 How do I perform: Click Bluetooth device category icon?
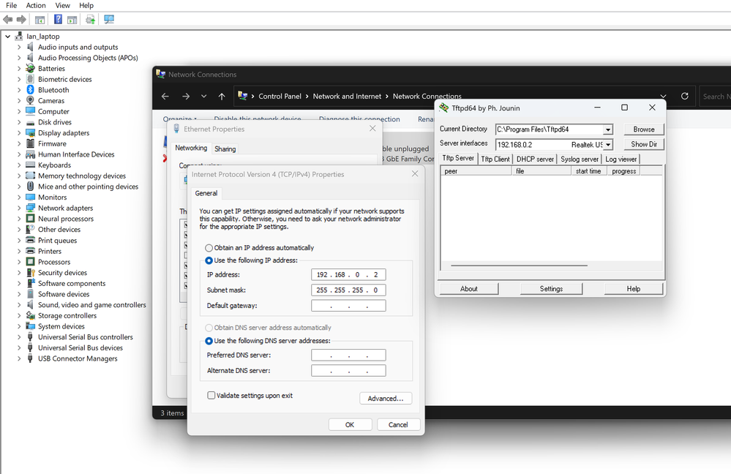coord(30,90)
